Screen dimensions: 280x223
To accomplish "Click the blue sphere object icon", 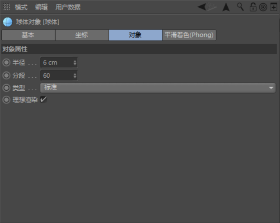I will click(x=8, y=22).
